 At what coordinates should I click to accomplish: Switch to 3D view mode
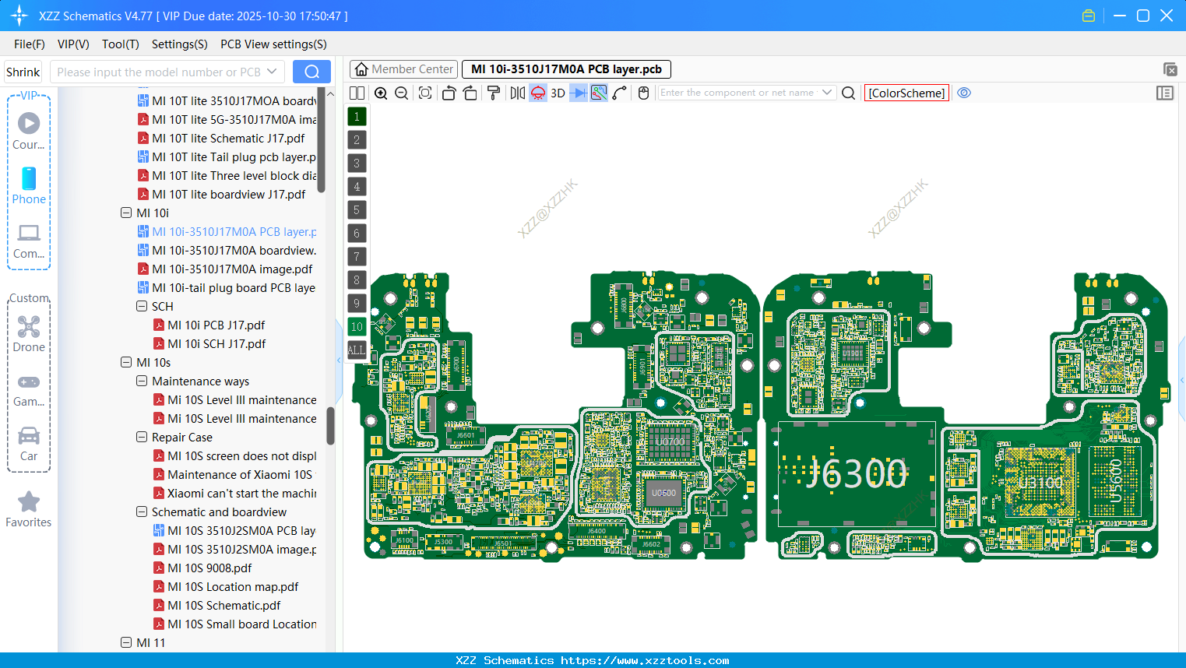tap(556, 93)
